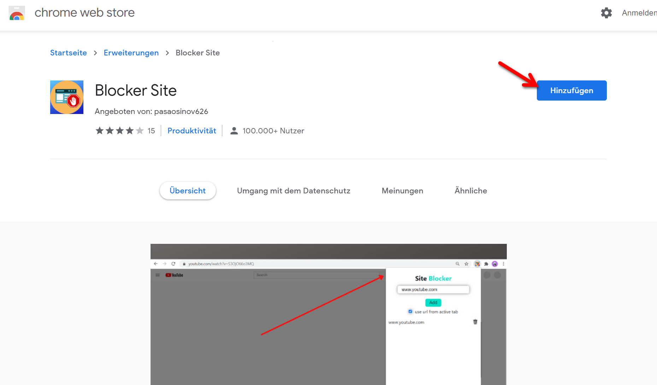
Task: Click the 'chrome web store' title text
Action: [x=84, y=13]
